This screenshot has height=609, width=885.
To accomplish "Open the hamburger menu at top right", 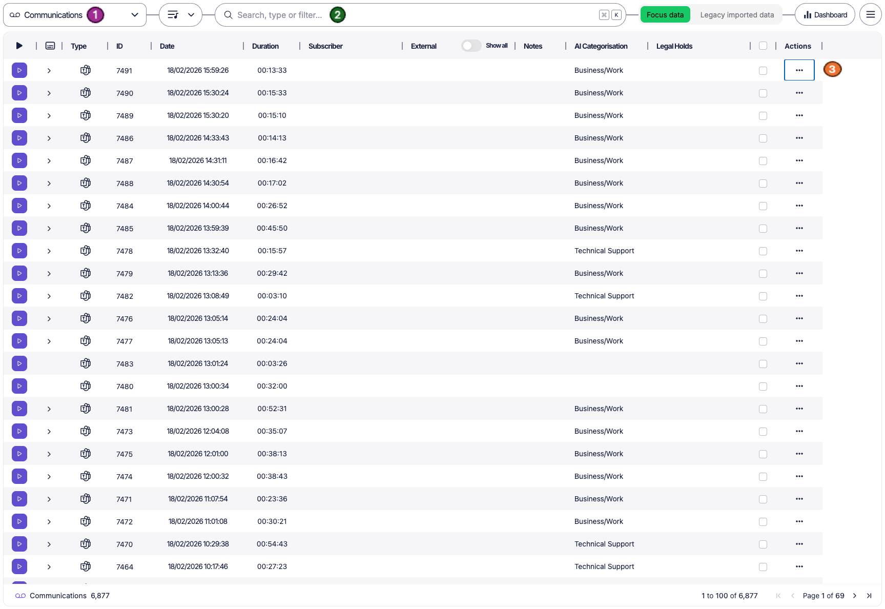I will pos(870,15).
